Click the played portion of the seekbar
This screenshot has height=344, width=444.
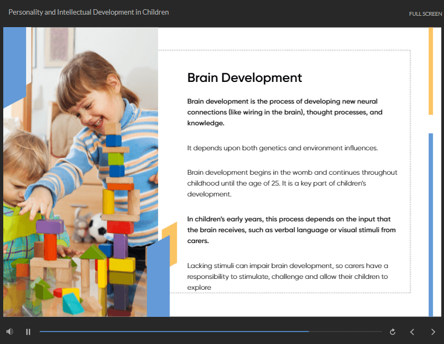174,332
